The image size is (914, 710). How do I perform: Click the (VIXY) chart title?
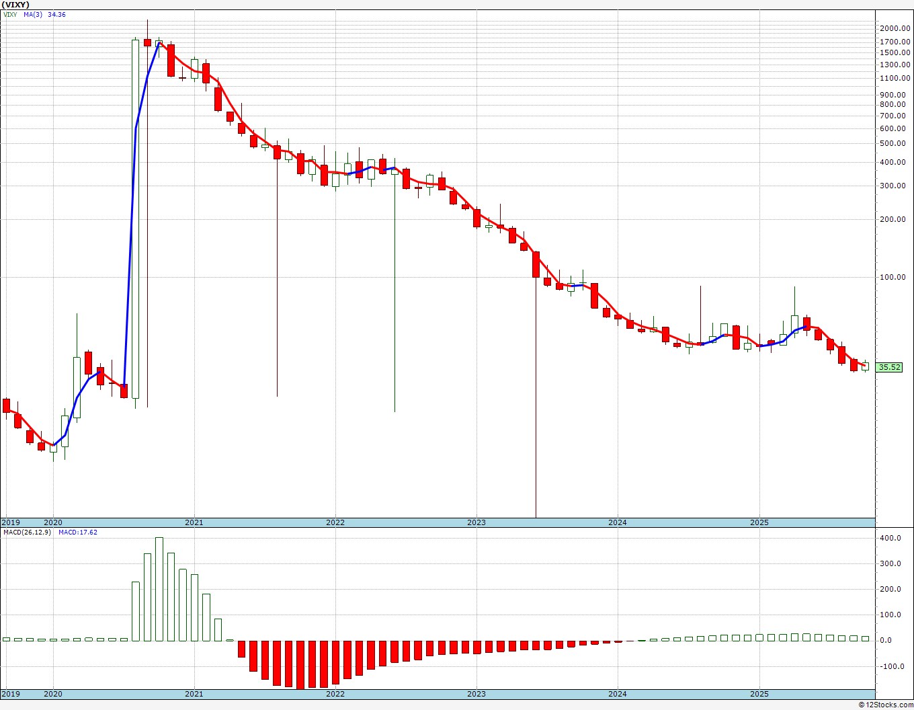[x=16, y=4]
